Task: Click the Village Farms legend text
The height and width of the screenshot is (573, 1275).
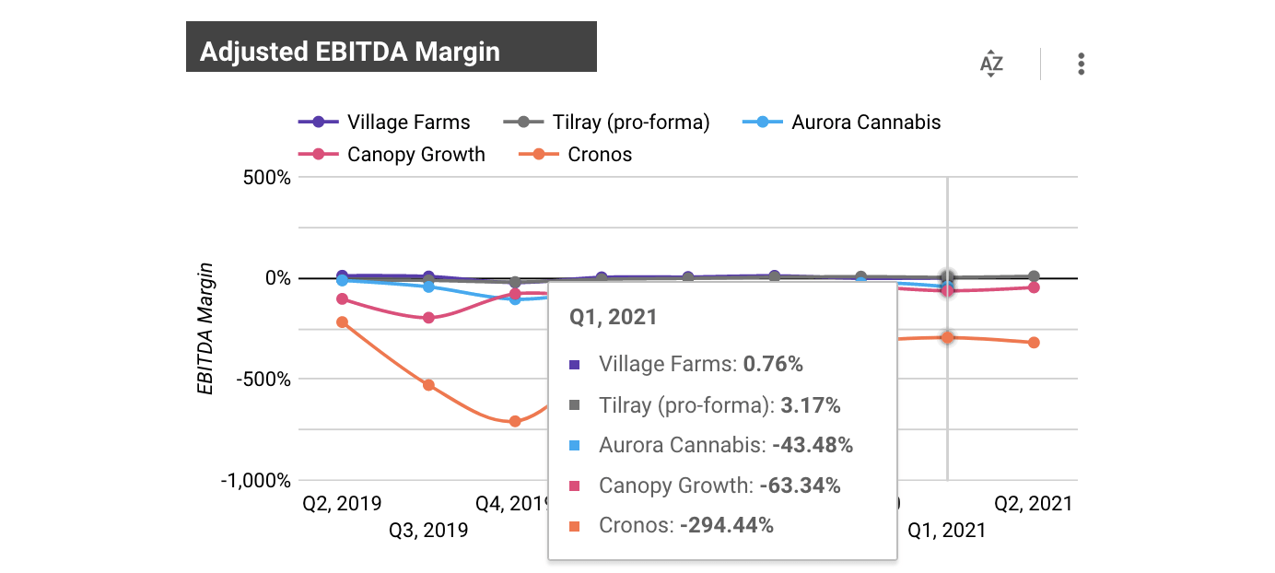Action: click(408, 122)
